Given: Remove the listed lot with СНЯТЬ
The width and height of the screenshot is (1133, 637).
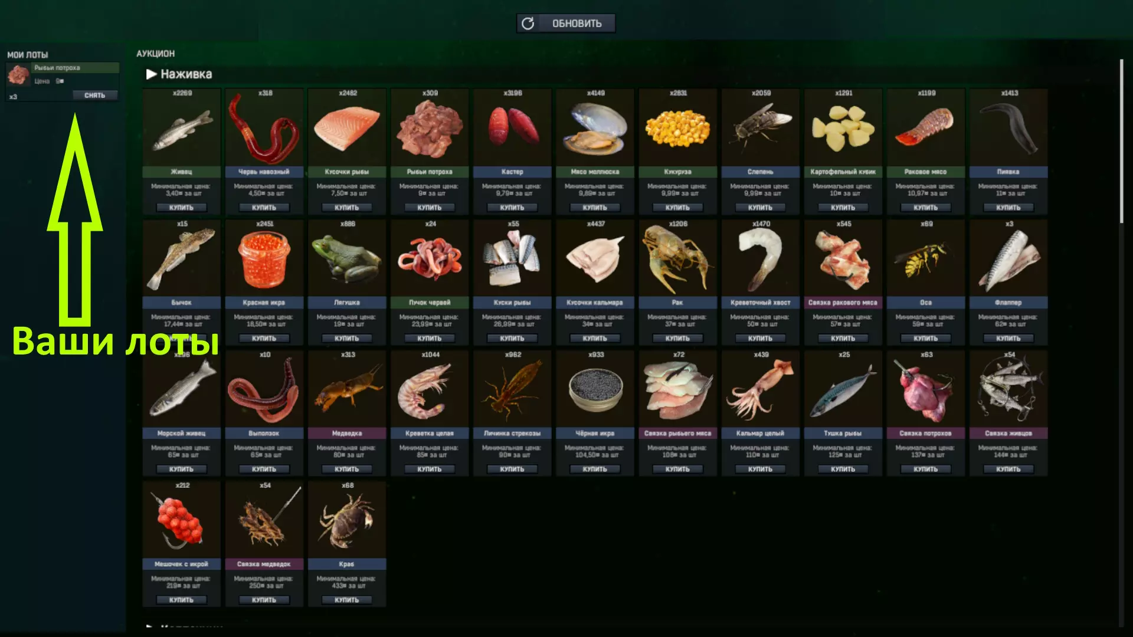Looking at the screenshot, I should [95, 96].
